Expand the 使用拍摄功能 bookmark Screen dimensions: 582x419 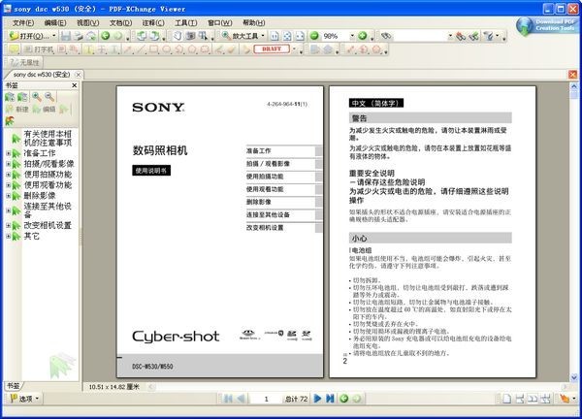pyautogui.click(x=8, y=175)
